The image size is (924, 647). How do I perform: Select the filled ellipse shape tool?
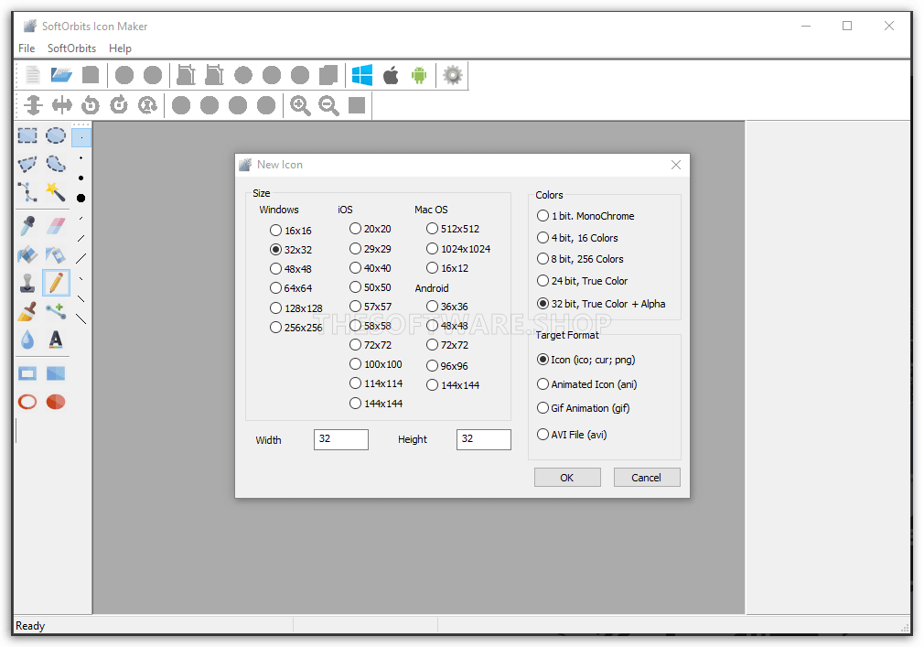tap(56, 402)
